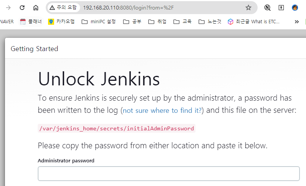Screen dimensions: 306x186
Task: Open the 플래너 bookmark
Action: coord(31,22)
